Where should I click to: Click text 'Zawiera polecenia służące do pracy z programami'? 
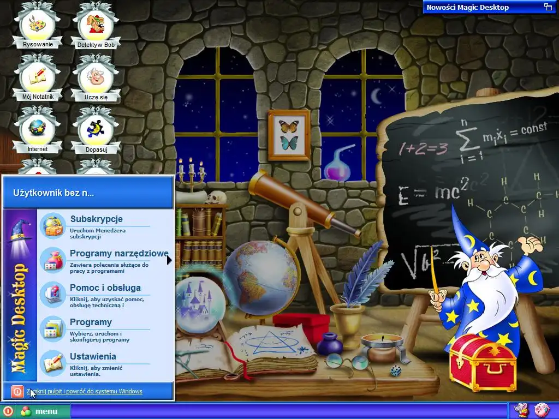coord(109,268)
